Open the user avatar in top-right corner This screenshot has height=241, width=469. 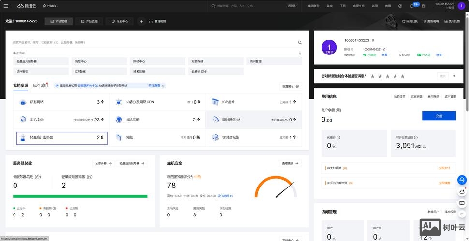[x=461, y=6]
